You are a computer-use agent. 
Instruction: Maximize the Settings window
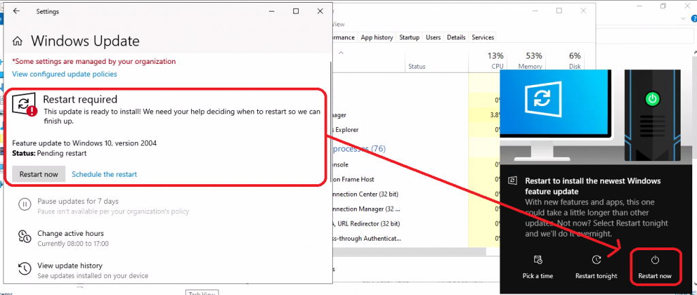click(x=296, y=11)
